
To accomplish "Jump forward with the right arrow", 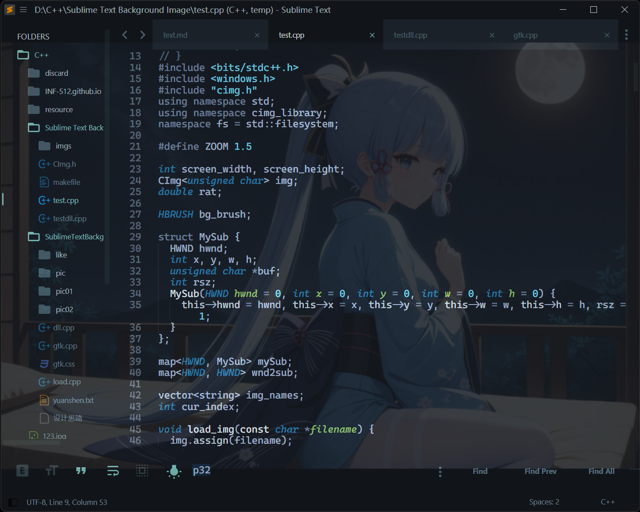I will pos(142,35).
